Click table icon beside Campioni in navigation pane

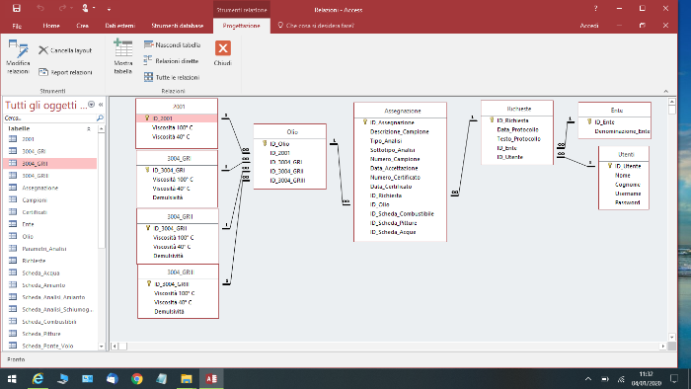pyautogui.click(x=13, y=199)
